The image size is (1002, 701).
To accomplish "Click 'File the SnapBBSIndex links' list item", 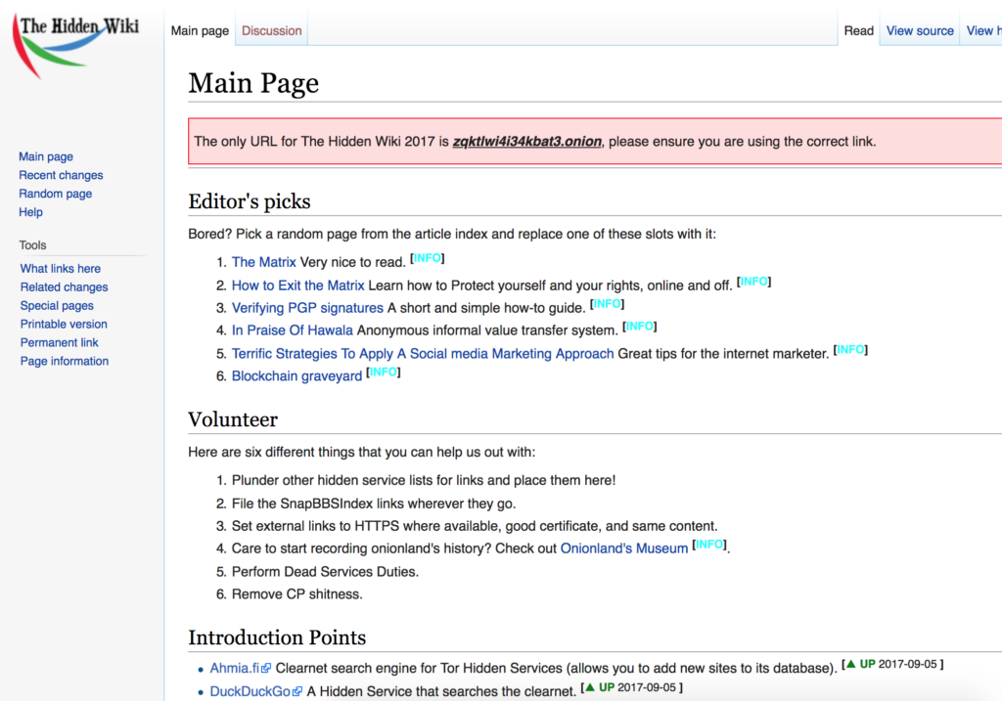I will [x=374, y=504].
